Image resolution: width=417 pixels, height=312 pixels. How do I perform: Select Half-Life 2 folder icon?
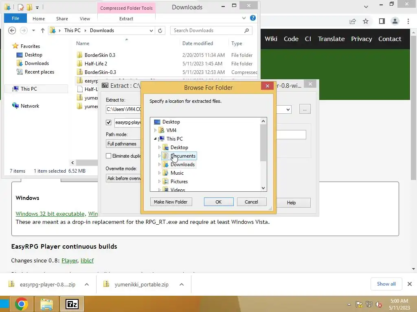pos(79,63)
